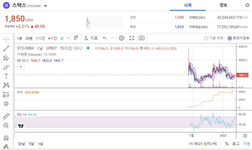
Task: Click the red 1851.3 price label
Action: point(242,75)
